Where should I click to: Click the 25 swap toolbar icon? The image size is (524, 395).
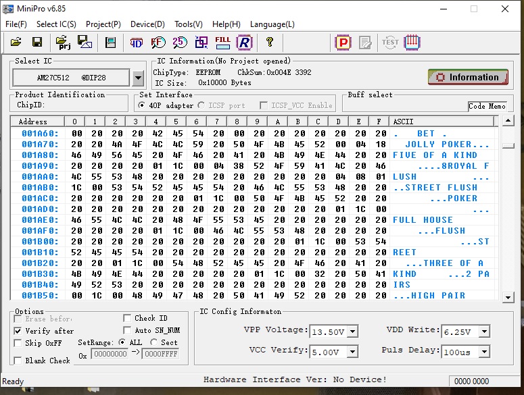coord(180,43)
